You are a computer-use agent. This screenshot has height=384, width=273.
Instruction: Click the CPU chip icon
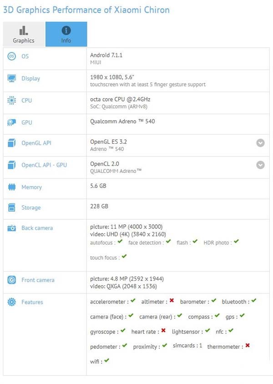[11, 101]
